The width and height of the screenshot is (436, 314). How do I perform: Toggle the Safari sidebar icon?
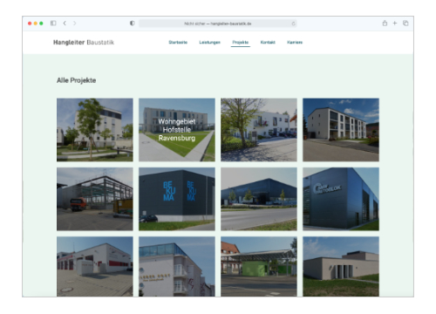click(53, 23)
